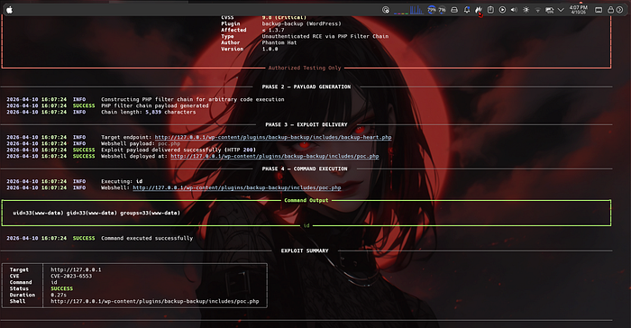Click 'backup-backup (WordPress)' plugin value
The image size is (631, 328).
coord(302,23)
